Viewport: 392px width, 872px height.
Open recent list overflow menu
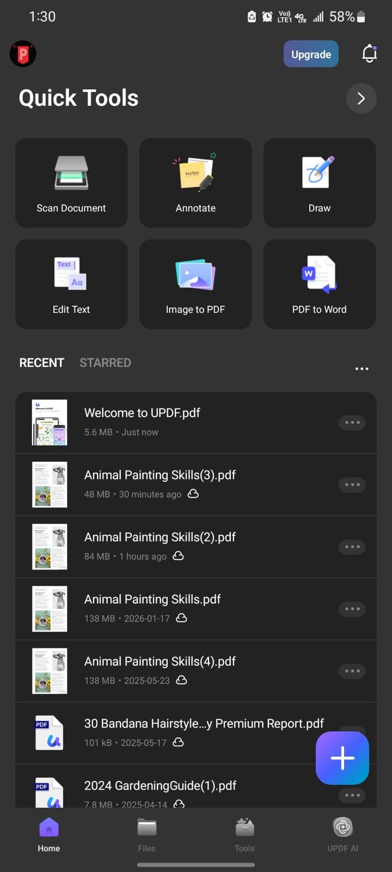(x=362, y=369)
